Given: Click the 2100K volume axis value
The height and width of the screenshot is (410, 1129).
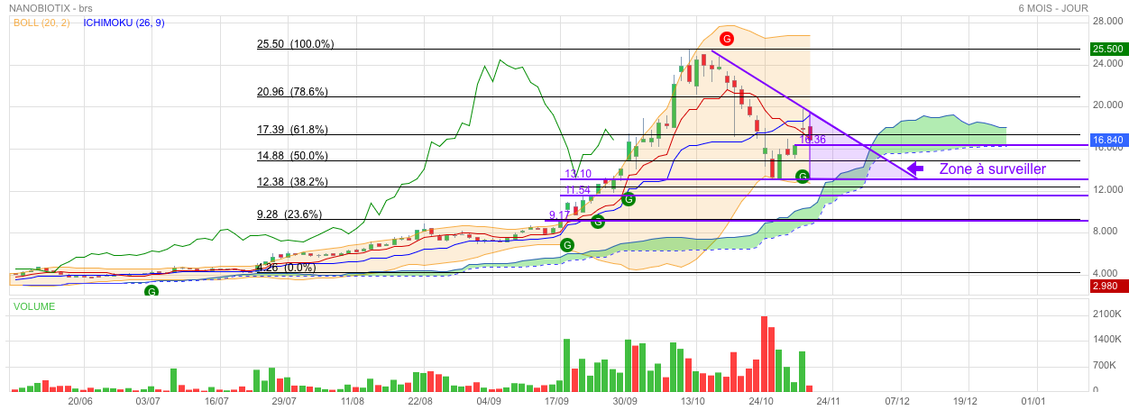Looking at the screenshot, I should click(1107, 314).
